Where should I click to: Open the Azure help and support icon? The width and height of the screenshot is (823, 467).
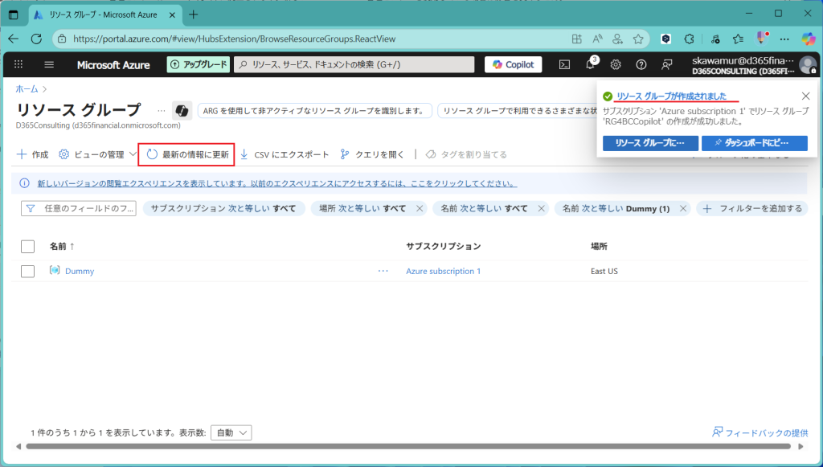pyautogui.click(x=641, y=64)
